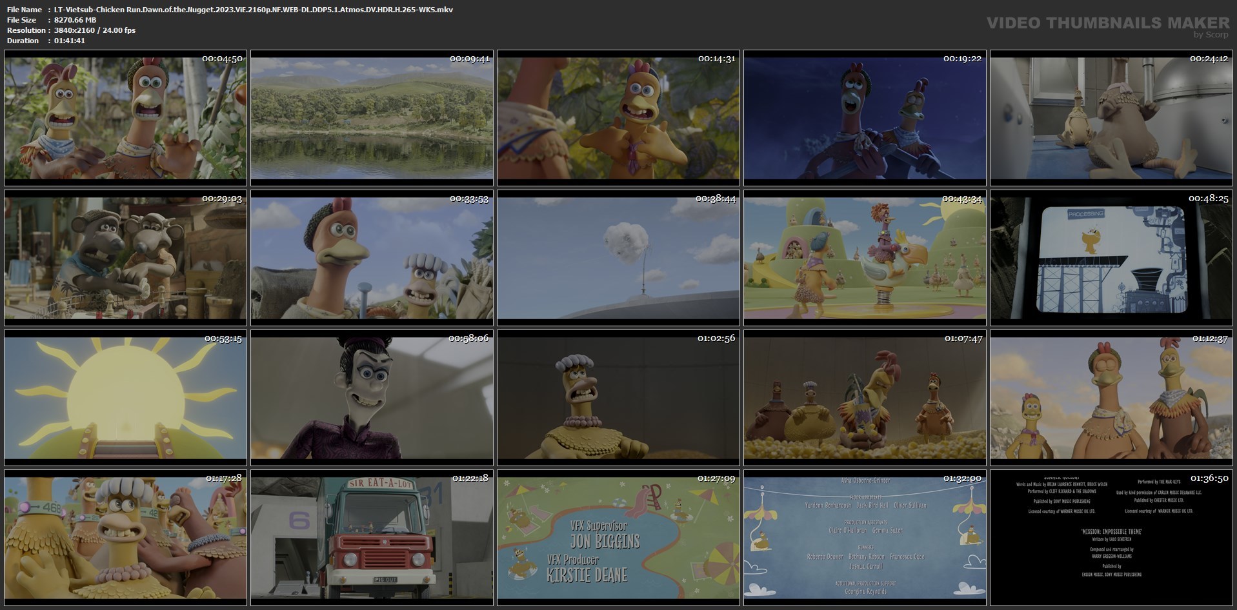
Task: Click the thumbnail stamped 01:02:56
Action: (x=618, y=398)
